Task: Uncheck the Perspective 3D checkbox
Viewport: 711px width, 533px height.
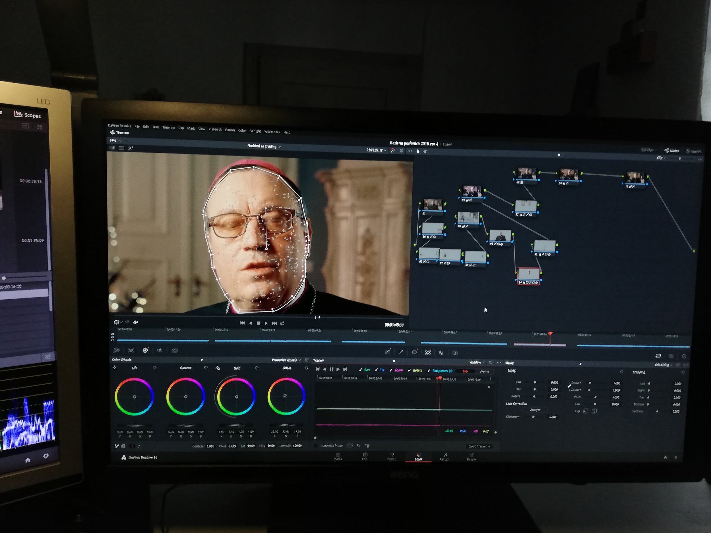Action: (429, 371)
